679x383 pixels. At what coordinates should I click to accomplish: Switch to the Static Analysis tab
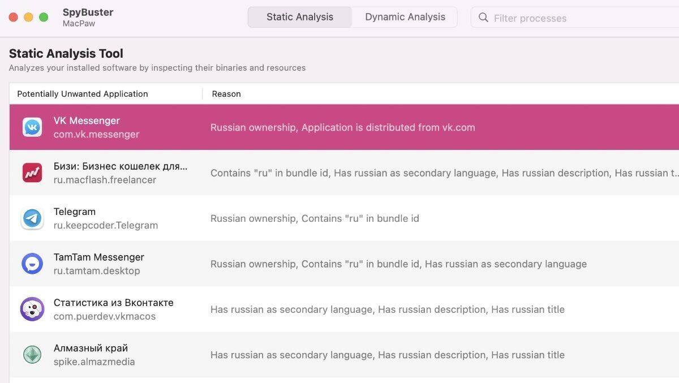[x=300, y=17]
